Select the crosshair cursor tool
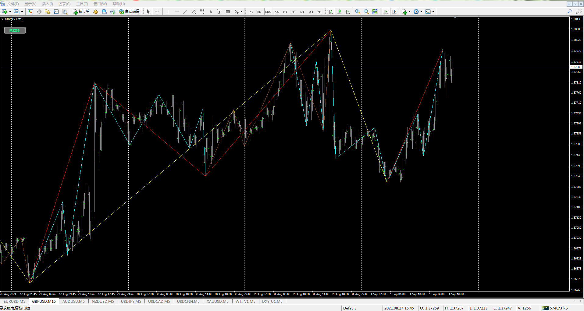 [157, 12]
